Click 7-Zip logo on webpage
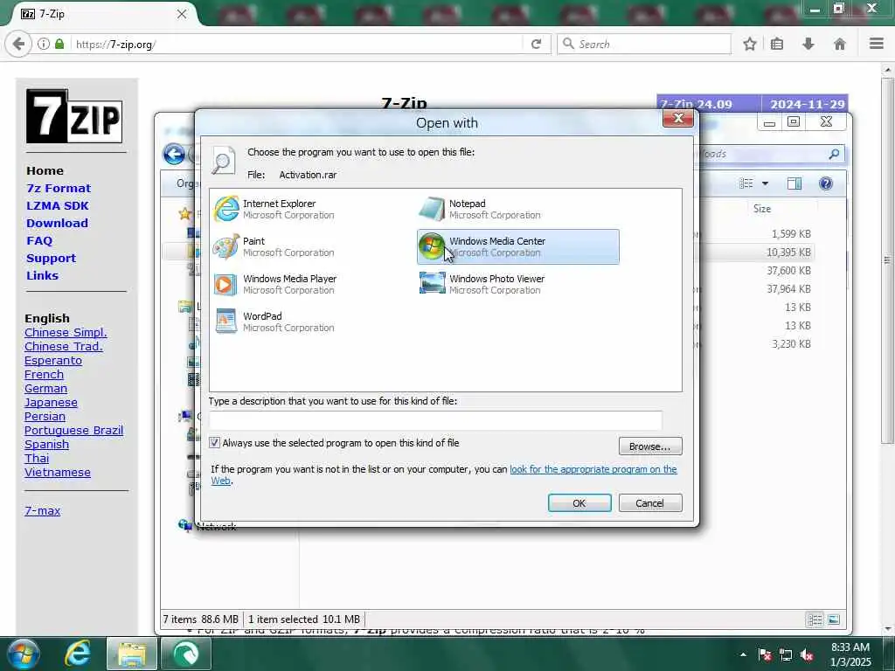The height and width of the screenshot is (671, 895). click(74, 116)
